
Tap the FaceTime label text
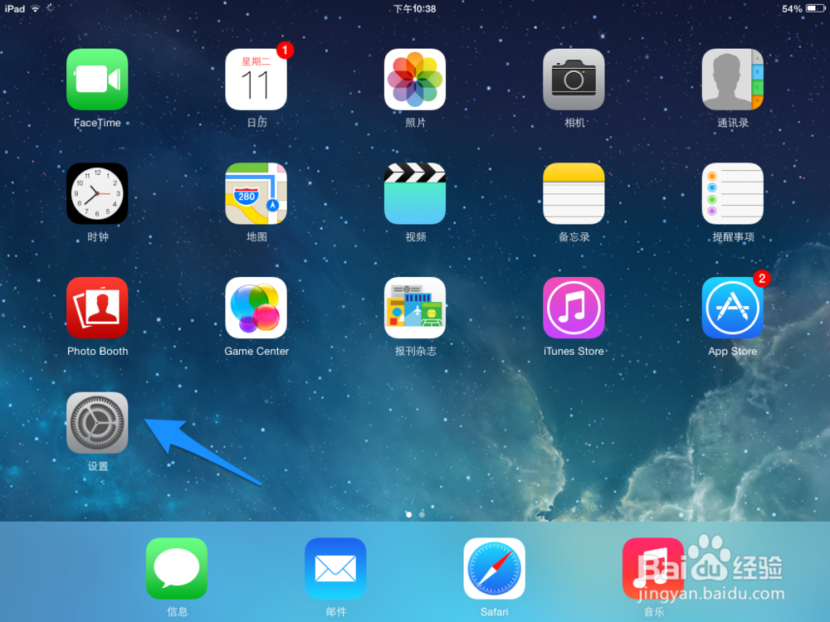point(97,123)
